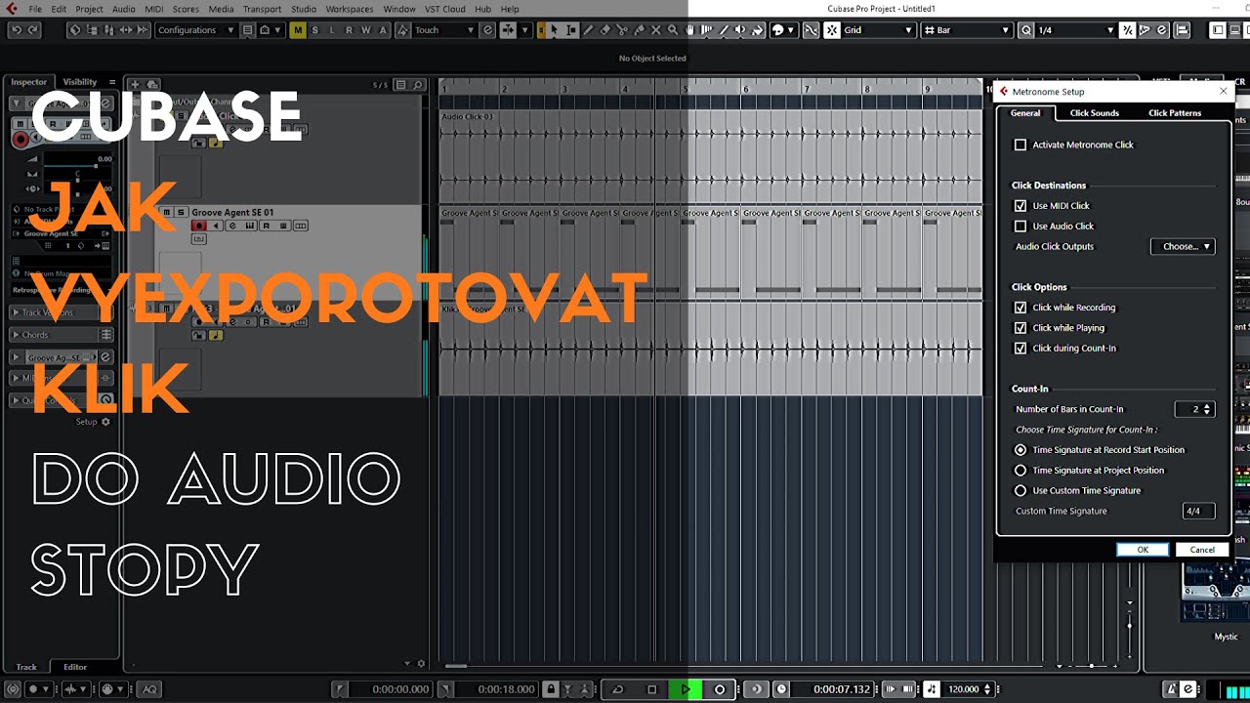Image resolution: width=1250 pixels, height=703 pixels.
Task: Open the Studio menu
Action: point(304,9)
